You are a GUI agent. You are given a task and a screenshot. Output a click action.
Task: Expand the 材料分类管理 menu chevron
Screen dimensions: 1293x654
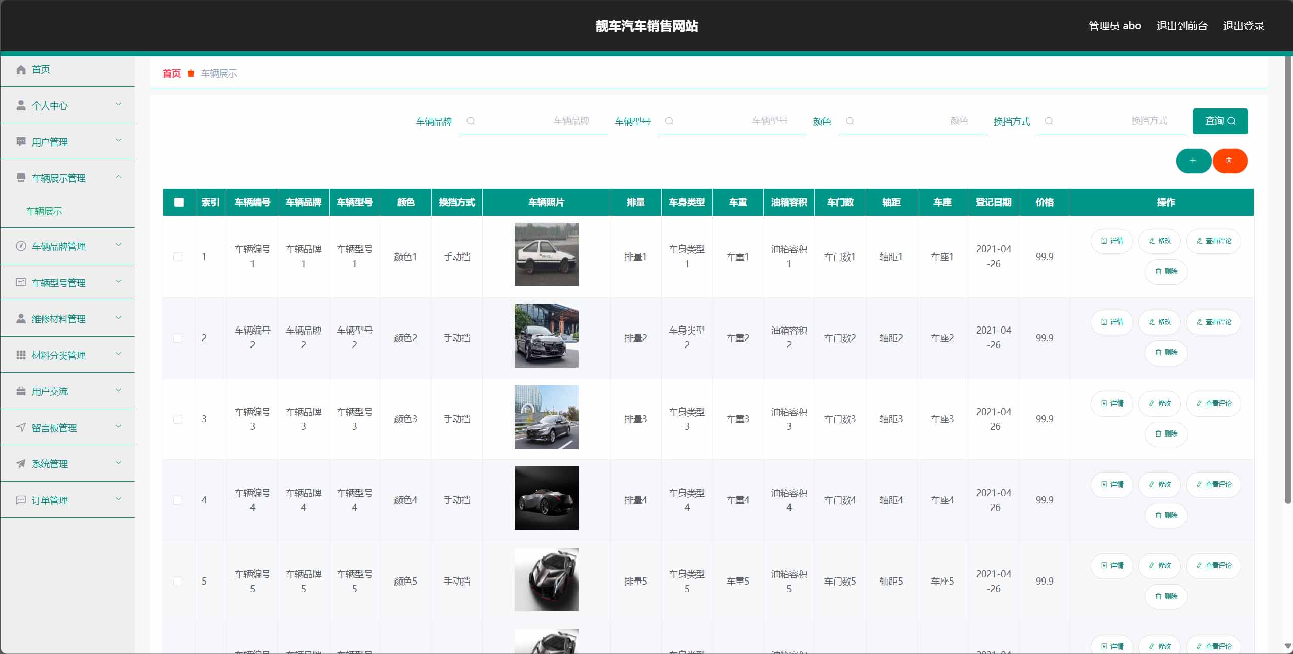click(119, 354)
